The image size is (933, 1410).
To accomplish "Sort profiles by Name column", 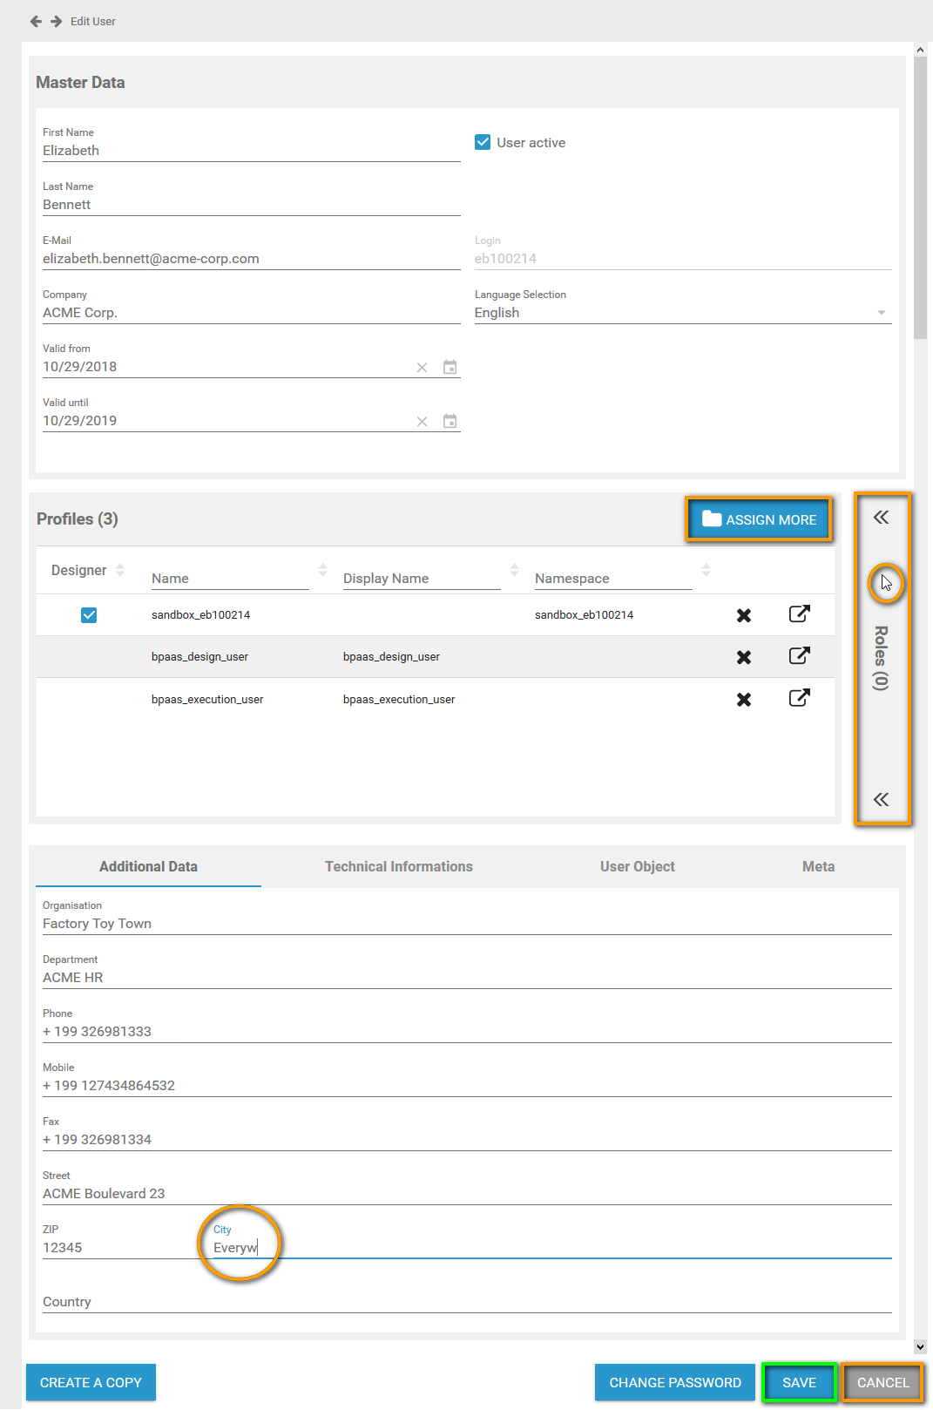I will coord(322,570).
